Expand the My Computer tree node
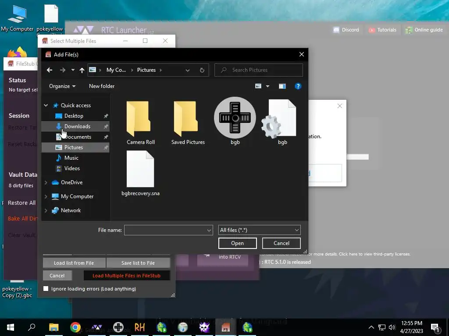The height and width of the screenshot is (336, 449). 46,196
